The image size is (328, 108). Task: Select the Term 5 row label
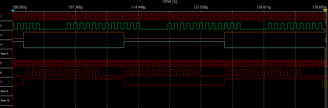point(4,54)
